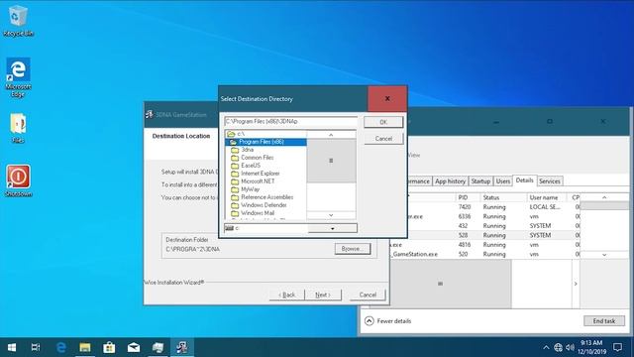Open the volume tray icon
The image size is (634, 357).
(571, 347)
